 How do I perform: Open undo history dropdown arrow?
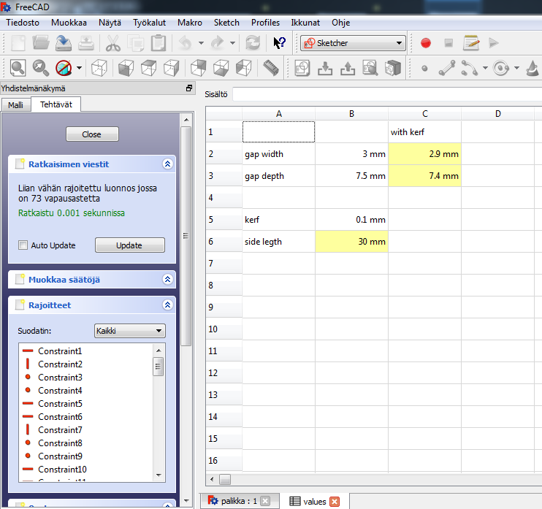(201, 43)
